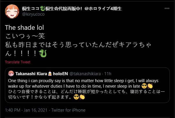Click sunglasses emoji after Japanese quoted text
The image size is (175, 118).
tap(77, 97)
